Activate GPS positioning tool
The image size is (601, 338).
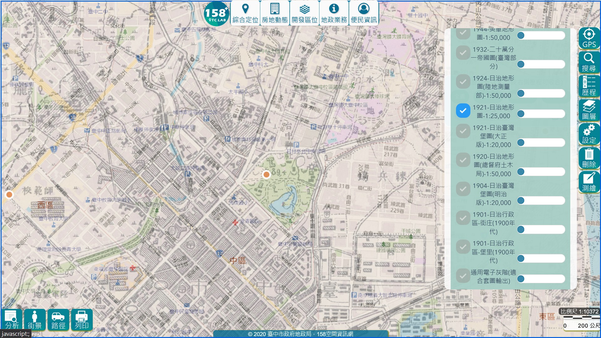click(589, 38)
